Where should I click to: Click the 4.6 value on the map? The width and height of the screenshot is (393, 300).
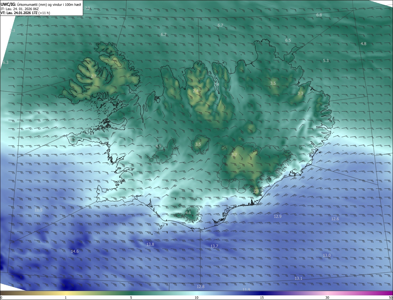pyautogui.click(x=188, y=213)
